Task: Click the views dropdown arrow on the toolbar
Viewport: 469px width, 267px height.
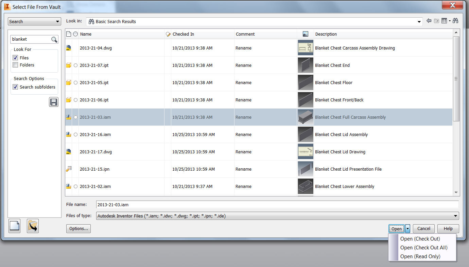Action: coord(449,20)
